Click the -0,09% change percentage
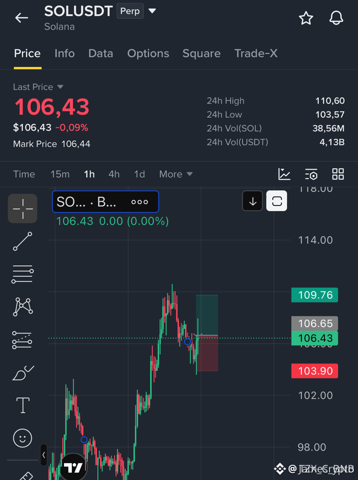The height and width of the screenshot is (480, 358). (72, 128)
